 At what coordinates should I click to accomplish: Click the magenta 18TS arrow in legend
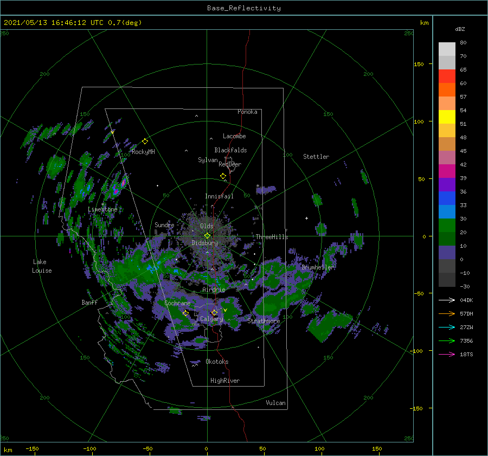[447, 354]
